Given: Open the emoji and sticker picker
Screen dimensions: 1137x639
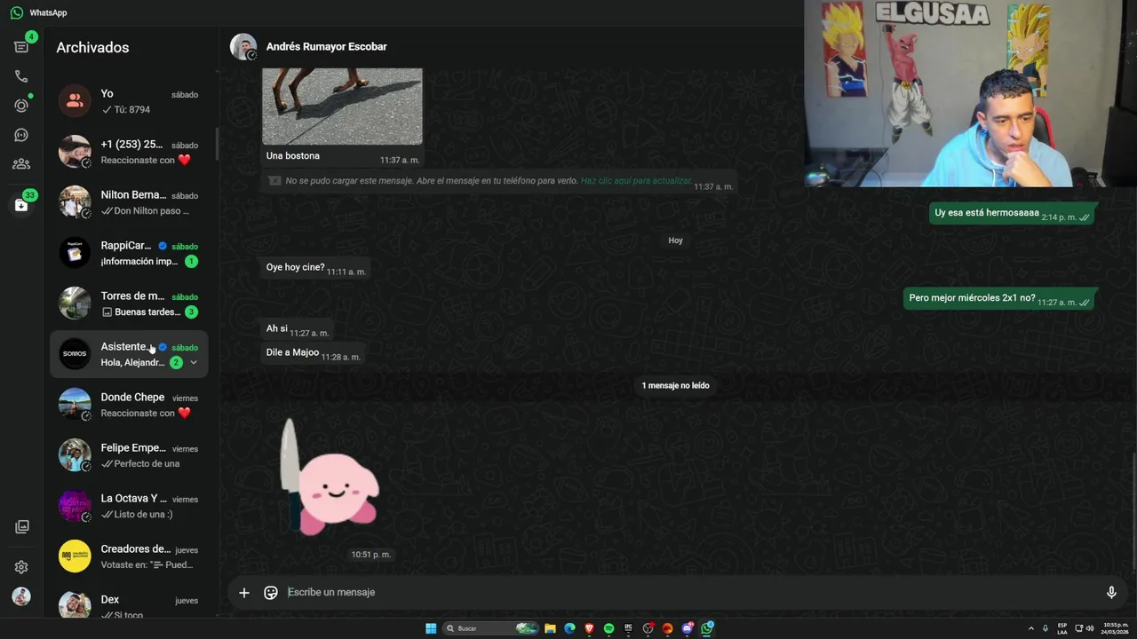Looking at the screenshot, I should pos(271,593).
